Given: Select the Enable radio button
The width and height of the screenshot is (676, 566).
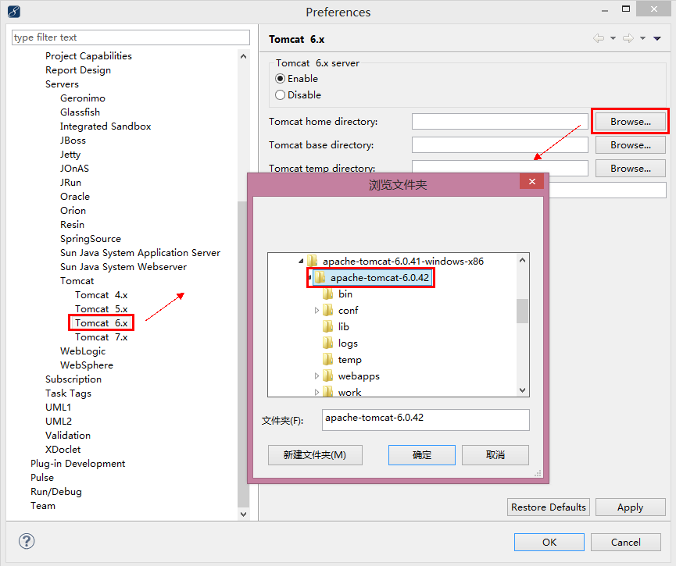Looking at the screenshot, I should pyautogui.click(x=281, y=79).
